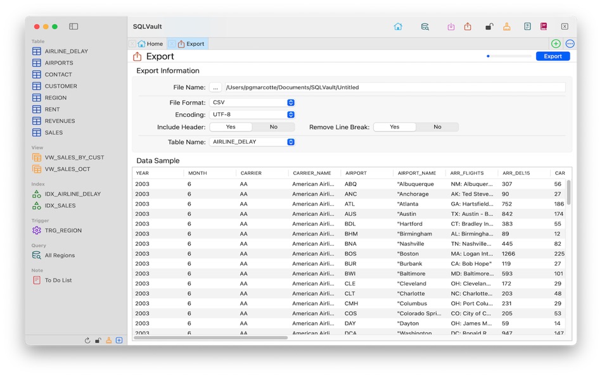
Task: Toggle the sidebar panel icon
Action: click(x=74, y=27)
